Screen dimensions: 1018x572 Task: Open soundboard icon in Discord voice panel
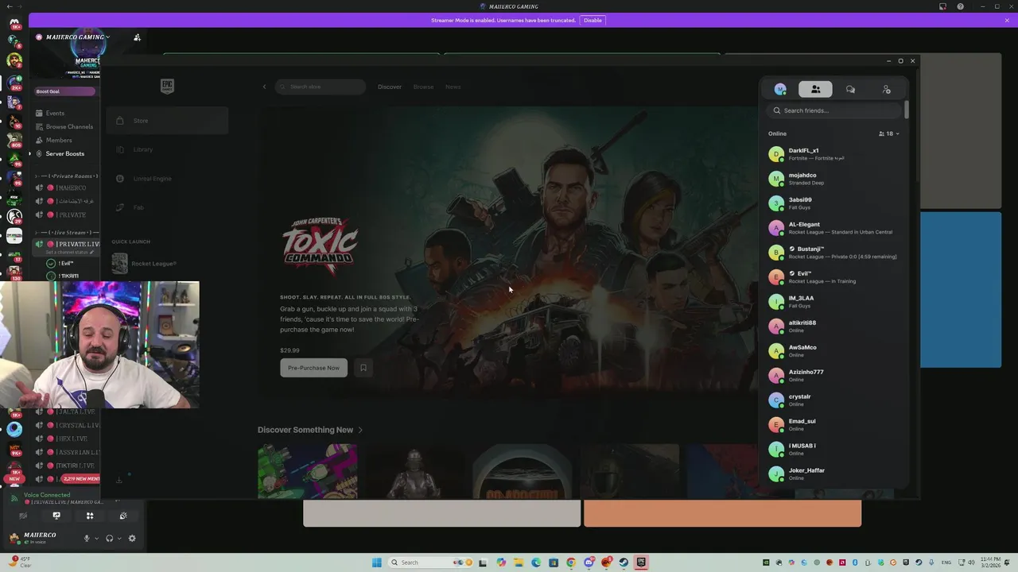click(x=123, y=516)
